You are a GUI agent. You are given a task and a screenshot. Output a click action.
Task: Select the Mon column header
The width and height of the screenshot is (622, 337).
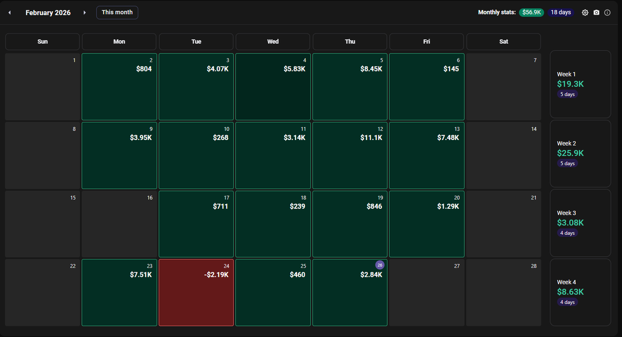119,41
